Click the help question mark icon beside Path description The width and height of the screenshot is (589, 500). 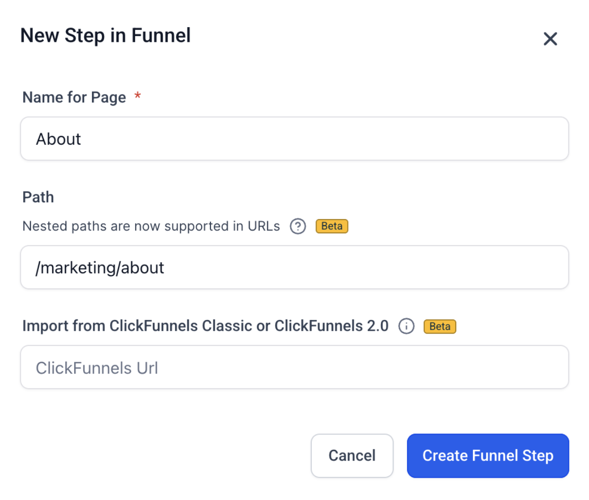click(x=298, y=226)
